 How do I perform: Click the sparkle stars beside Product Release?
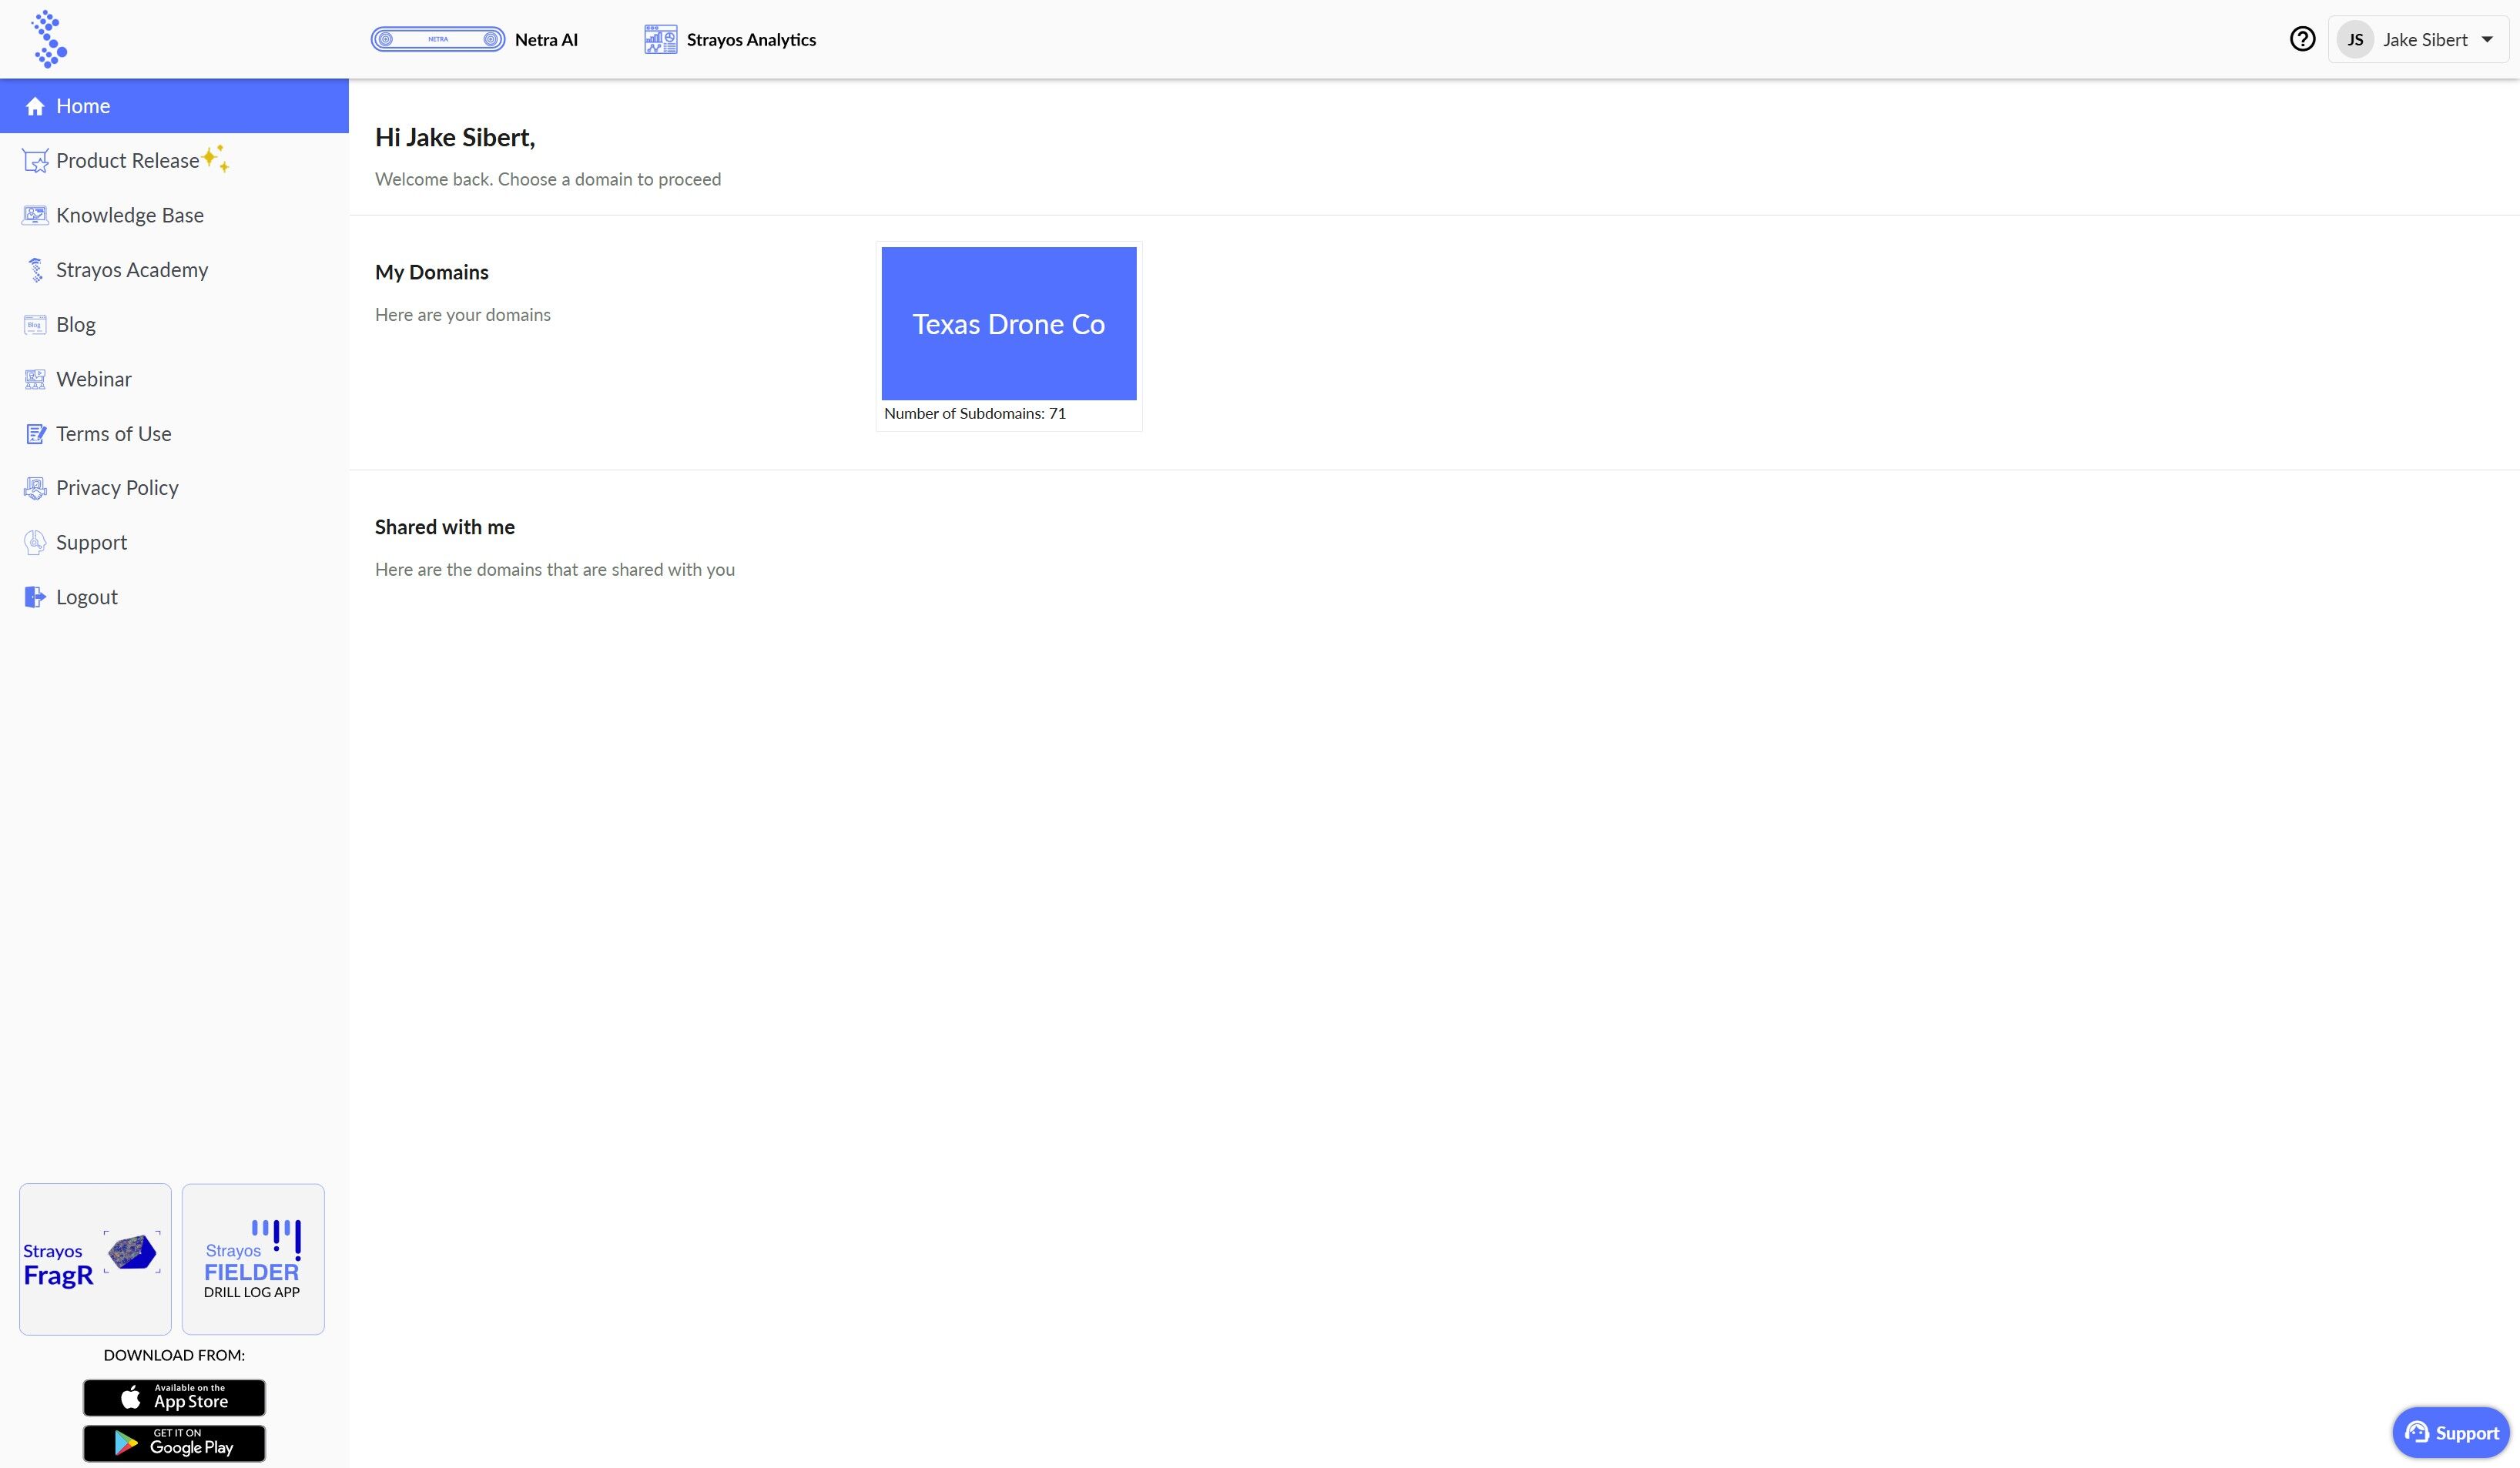point(216,158)
